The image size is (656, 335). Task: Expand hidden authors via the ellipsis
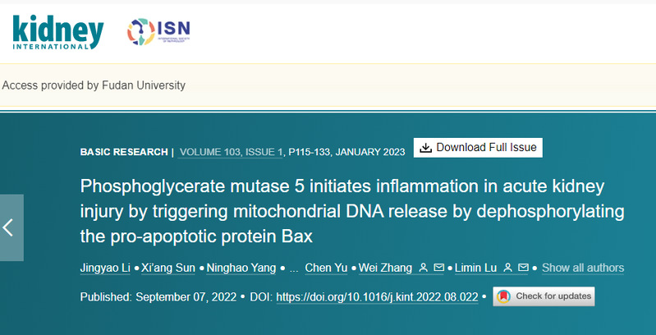click(x=294, y=268)
